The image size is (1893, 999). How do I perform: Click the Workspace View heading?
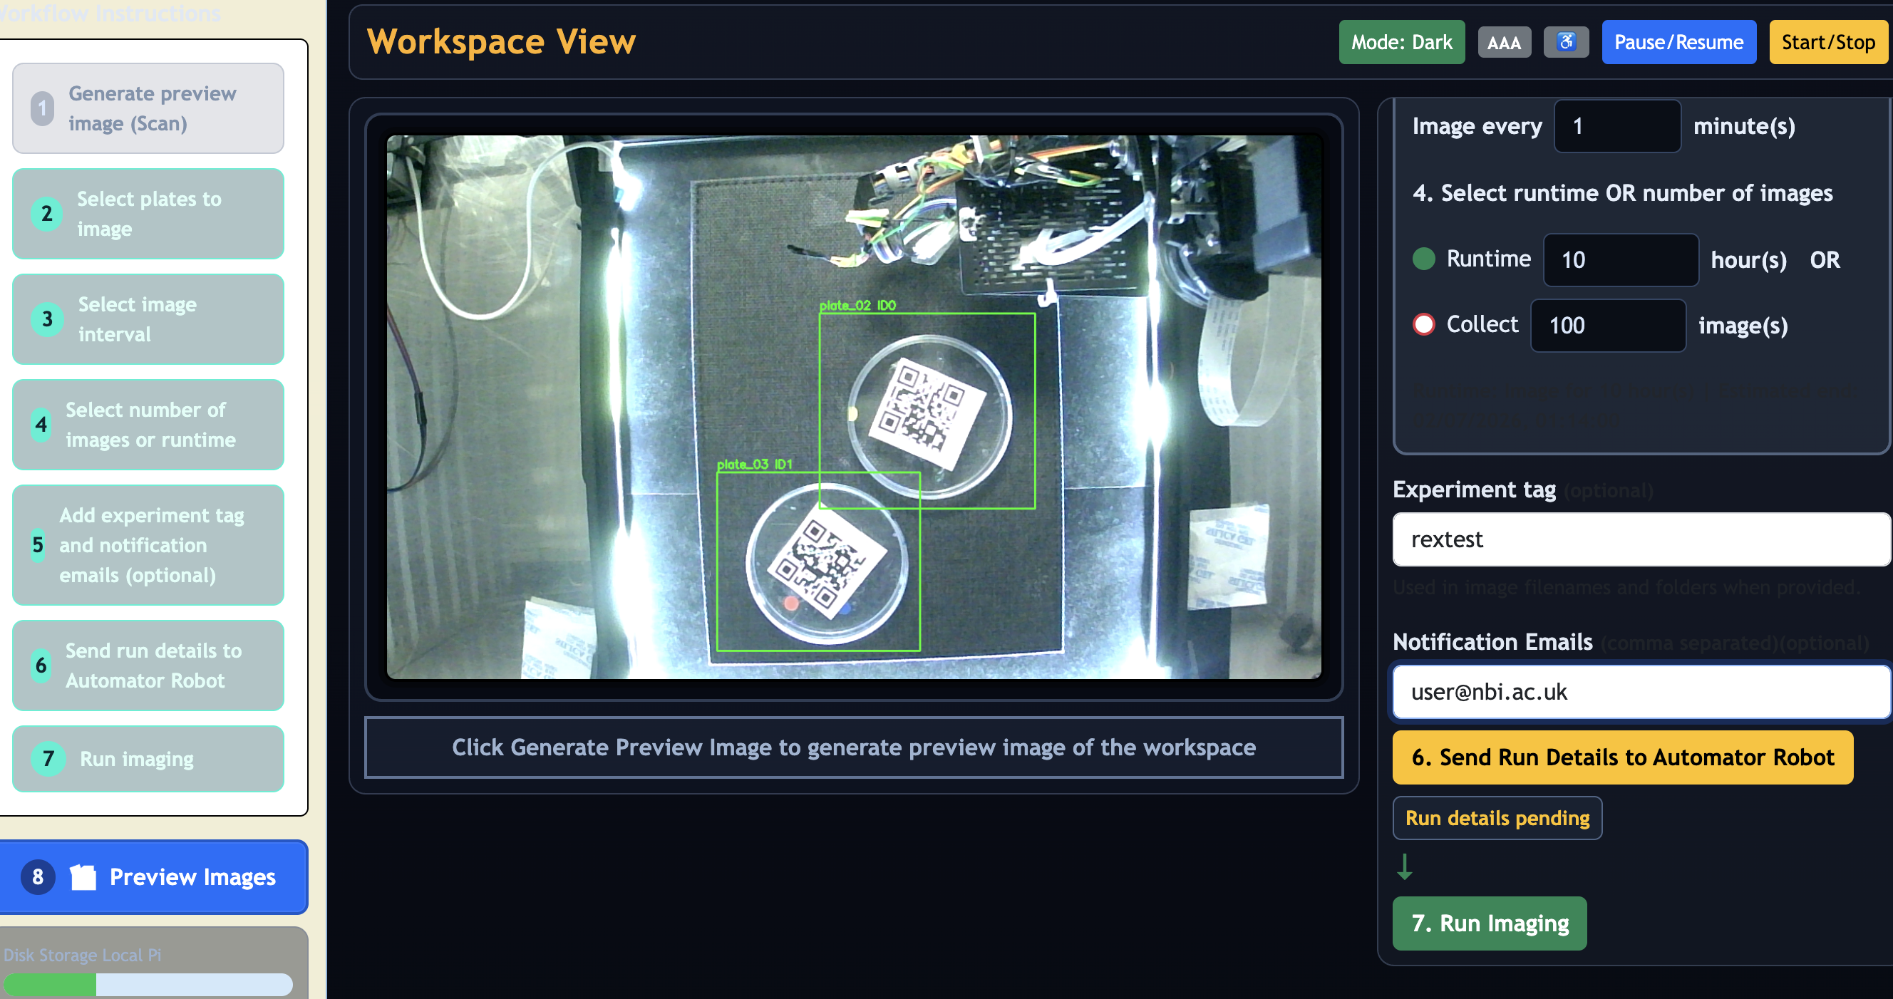tap(501, 41)
